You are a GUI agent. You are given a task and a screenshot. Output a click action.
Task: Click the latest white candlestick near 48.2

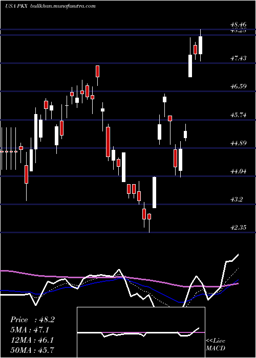pyautogui.click(x=201, y=45)
